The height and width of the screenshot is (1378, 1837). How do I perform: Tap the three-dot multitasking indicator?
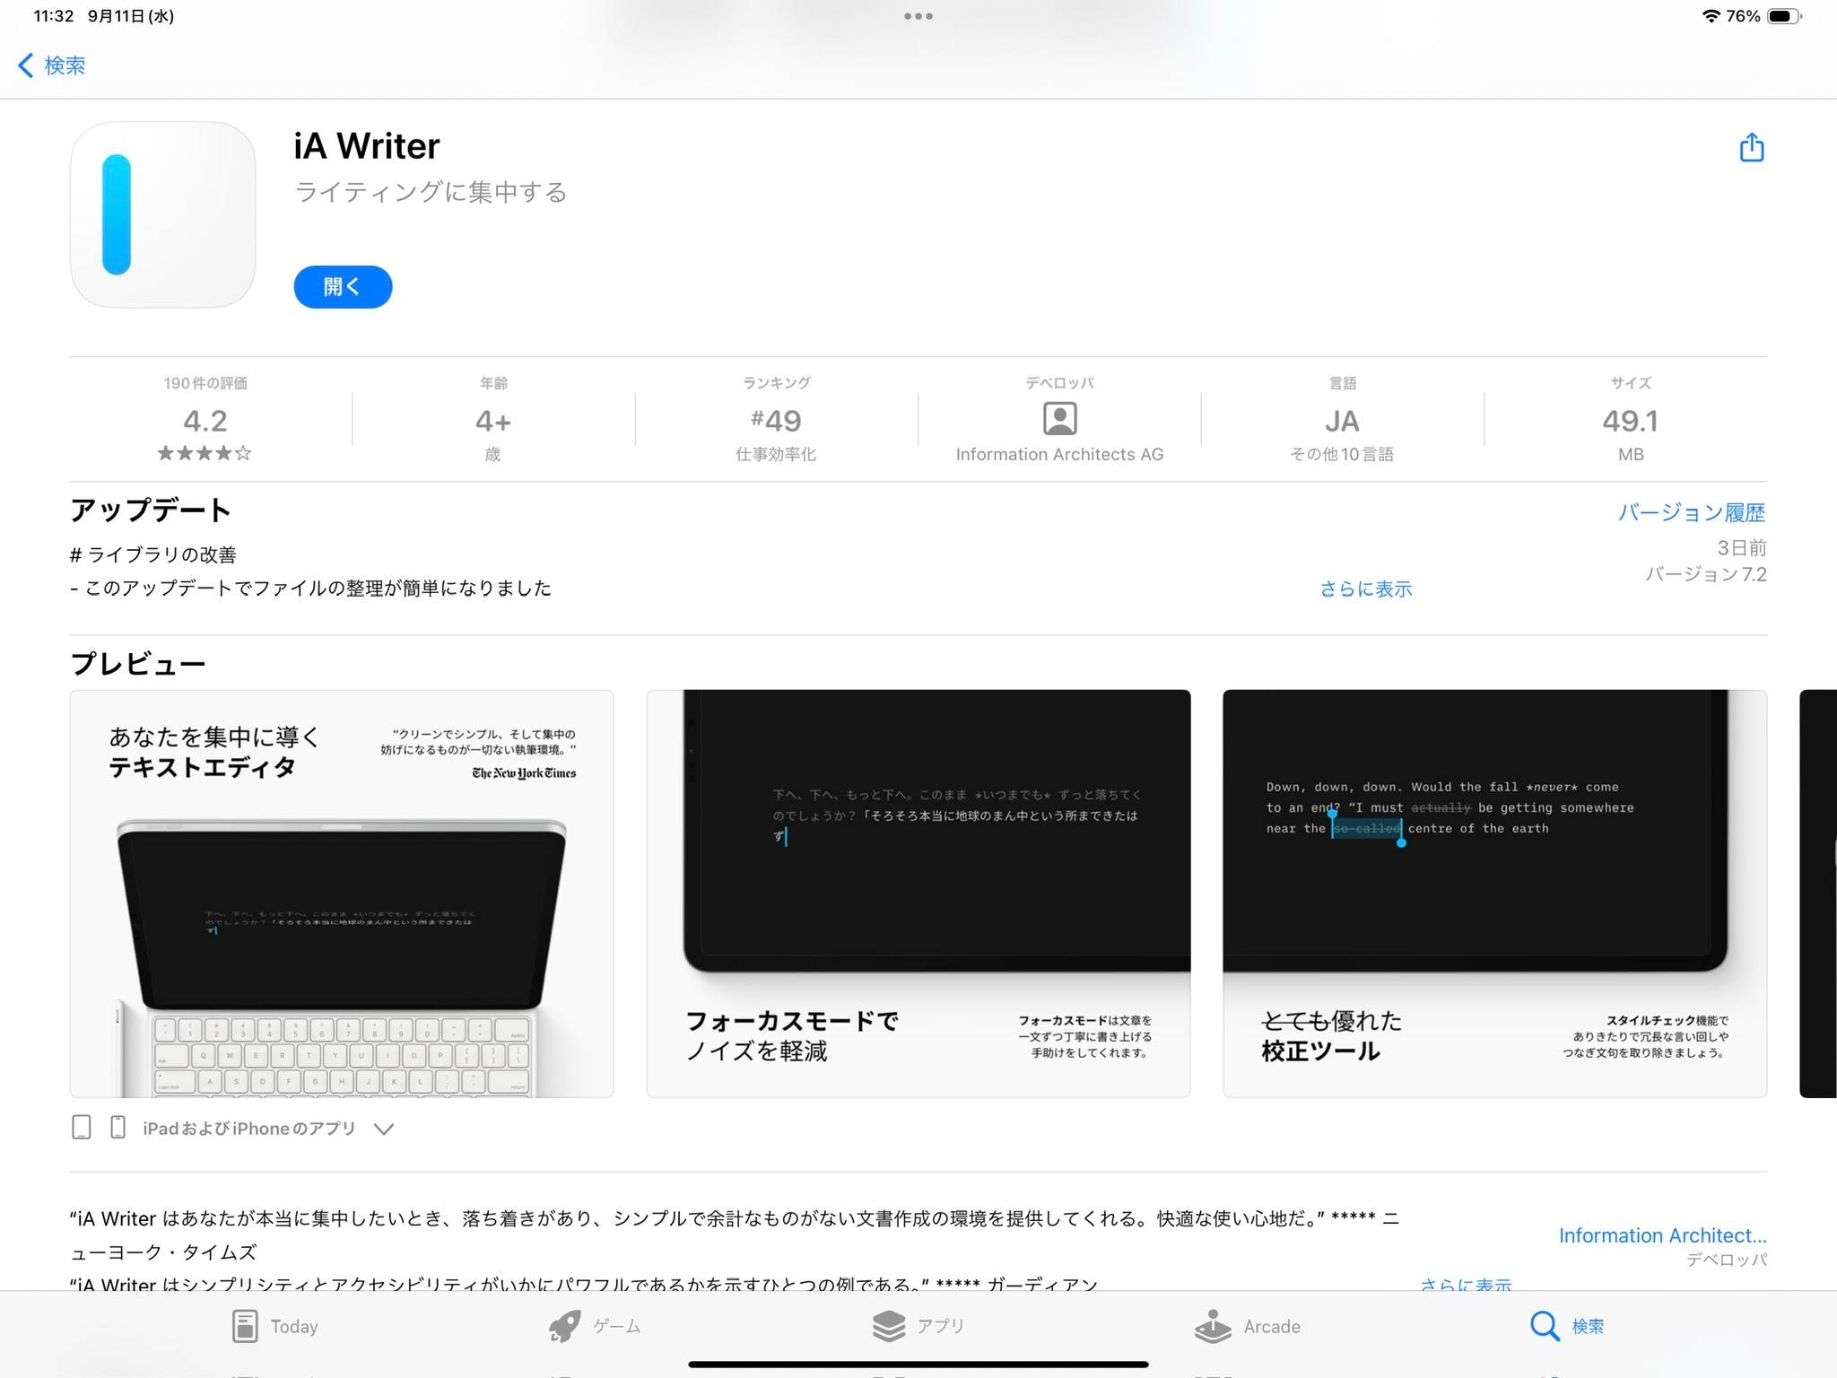pyautogui.click(x=918, y=16)
